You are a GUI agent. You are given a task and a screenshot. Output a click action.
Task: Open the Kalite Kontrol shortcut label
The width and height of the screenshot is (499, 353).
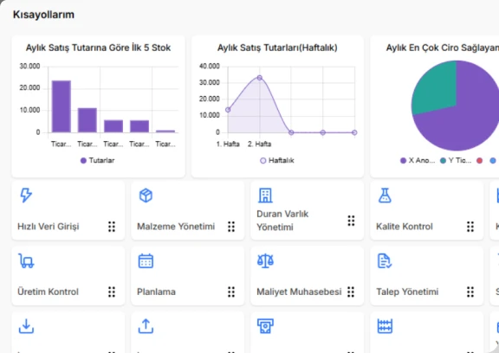click(405, 227)
